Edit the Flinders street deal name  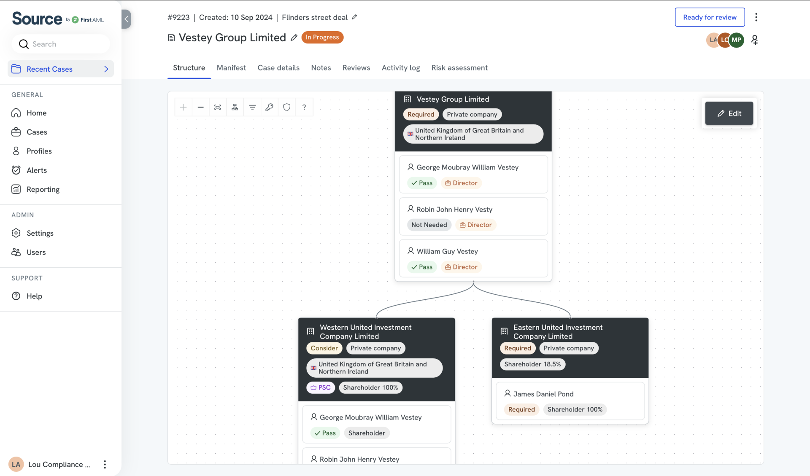pos(354,17)
